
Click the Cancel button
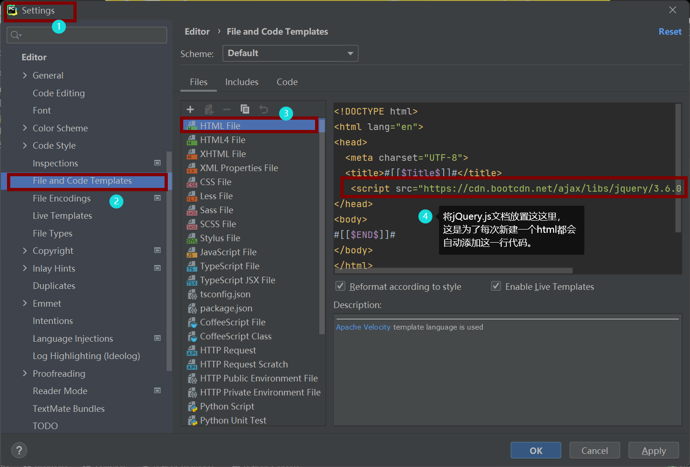pyautogui.click(x=595, y=451)
